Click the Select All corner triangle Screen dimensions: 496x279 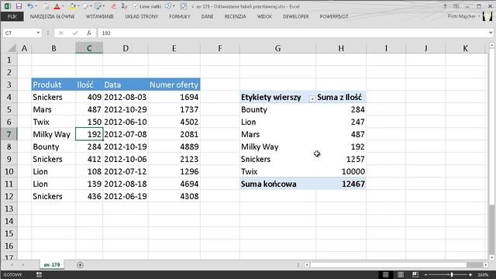click(x=12, y=48)
